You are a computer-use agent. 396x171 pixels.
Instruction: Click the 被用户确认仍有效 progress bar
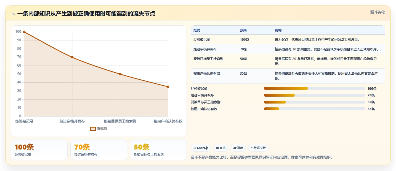315,109
